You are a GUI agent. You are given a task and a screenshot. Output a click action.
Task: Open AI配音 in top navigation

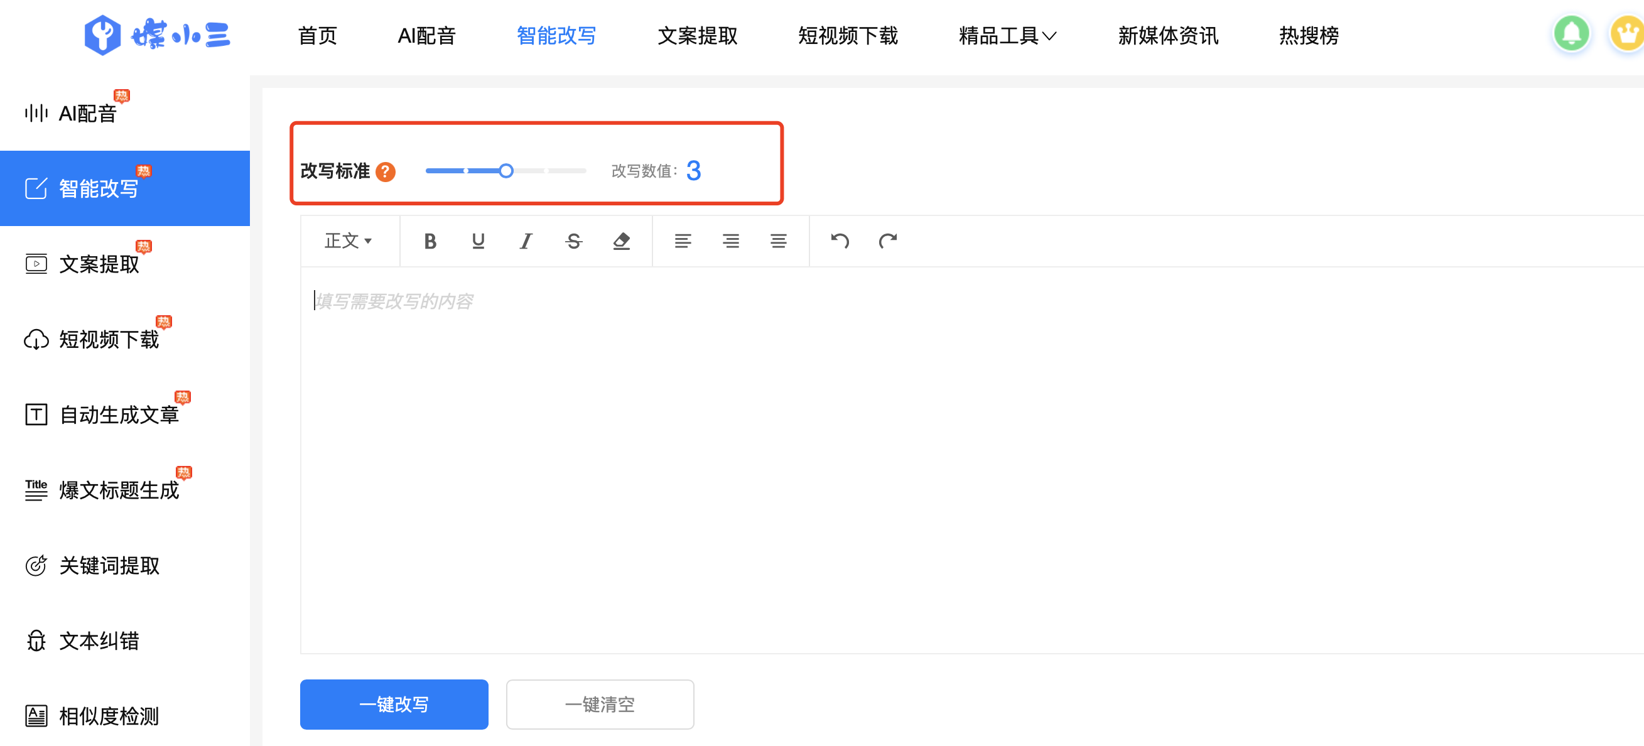pos(426,35)
